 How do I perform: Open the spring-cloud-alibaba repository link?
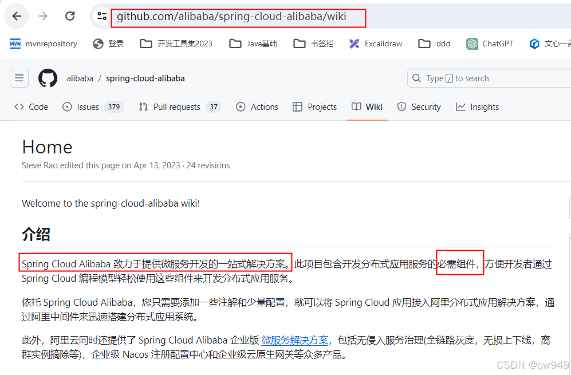point(145,78)
